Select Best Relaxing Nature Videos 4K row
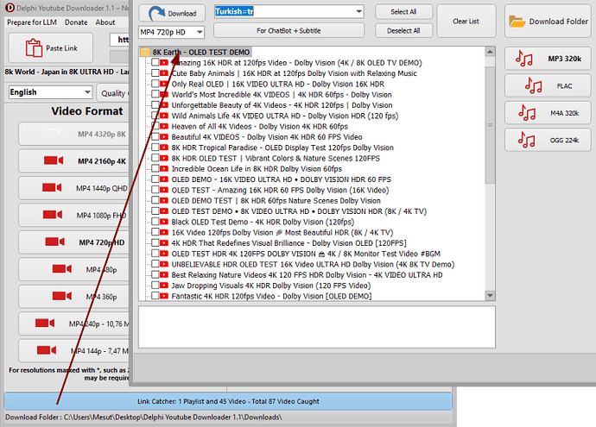The image size is (596, 427). [307, 275]
